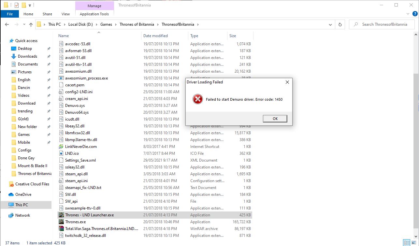Image resolution: width=419 pixels, height=246 pixels.
Task: Go back to the previous folder
Action: (7, 24)
